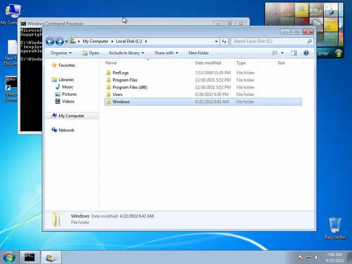Sort by the Type column

[255, 63]
